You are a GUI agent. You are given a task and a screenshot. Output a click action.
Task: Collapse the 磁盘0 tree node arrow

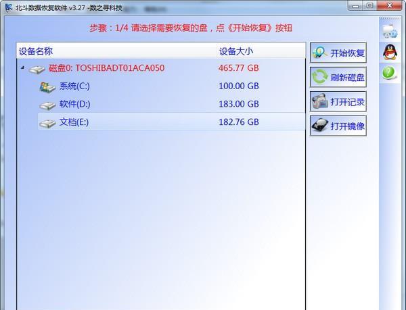tap(23, 68)
